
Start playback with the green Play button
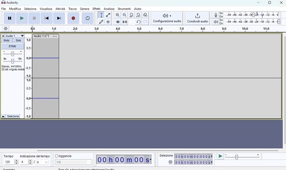tap(22, 18)
